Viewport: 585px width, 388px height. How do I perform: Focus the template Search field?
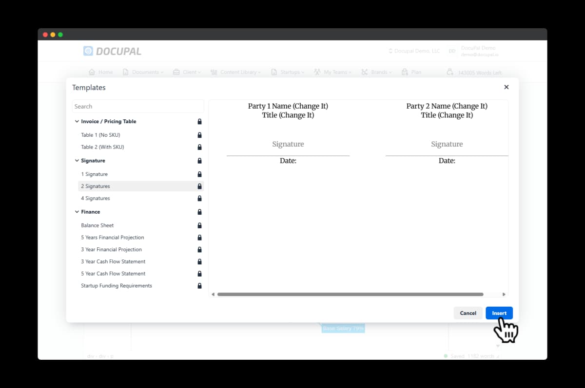pyautogui.click(x=138, y=106)
